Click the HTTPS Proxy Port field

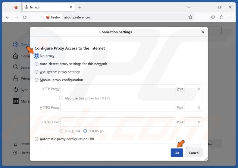(193, 107)
